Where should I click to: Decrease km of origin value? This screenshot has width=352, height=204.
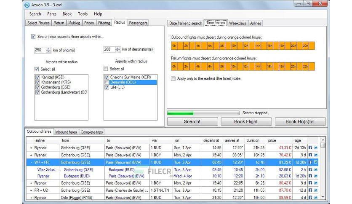(x=48, y=51)
